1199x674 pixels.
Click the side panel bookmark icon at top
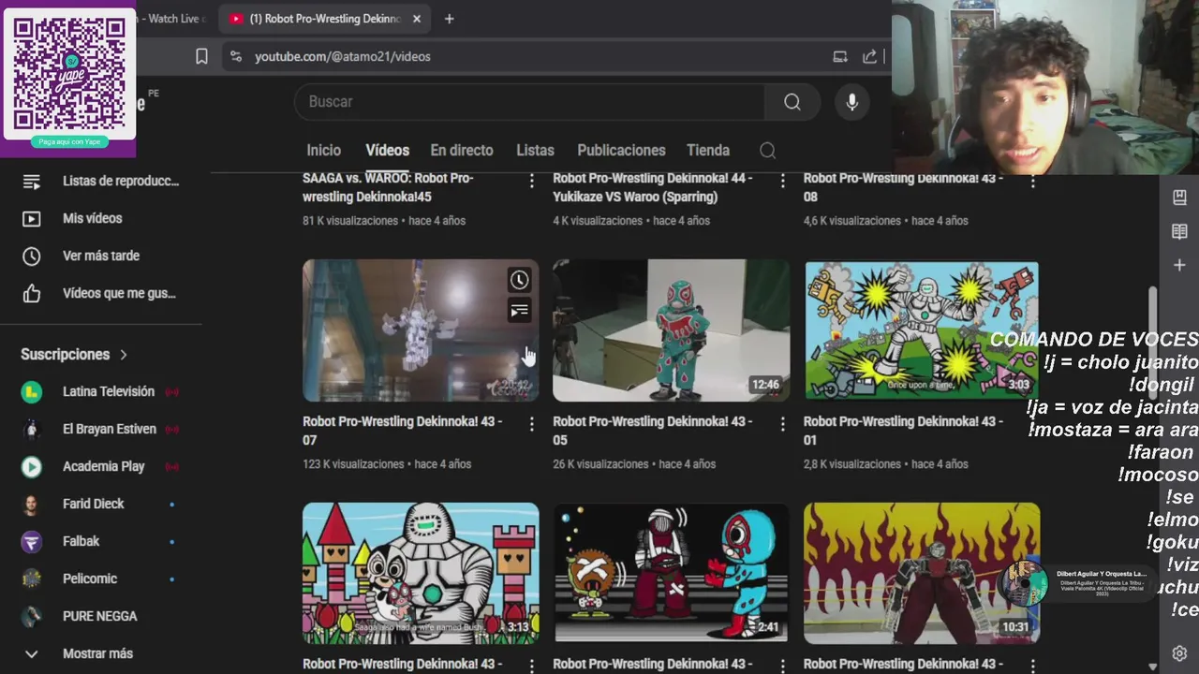1179,198
